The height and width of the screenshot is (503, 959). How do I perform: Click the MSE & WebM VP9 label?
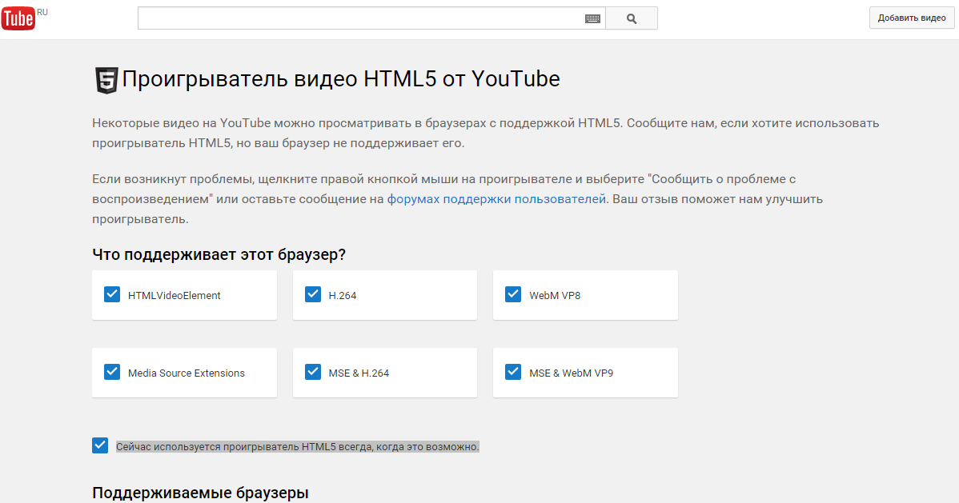572,373
